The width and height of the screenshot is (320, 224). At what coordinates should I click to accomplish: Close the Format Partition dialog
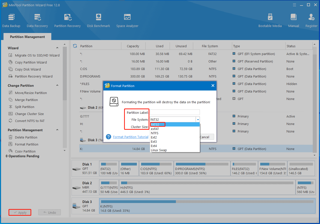point(213,85)
